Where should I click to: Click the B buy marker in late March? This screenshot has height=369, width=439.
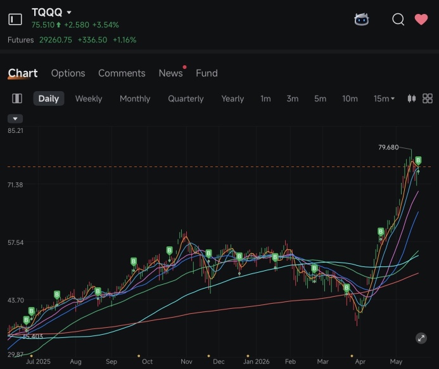347,287
